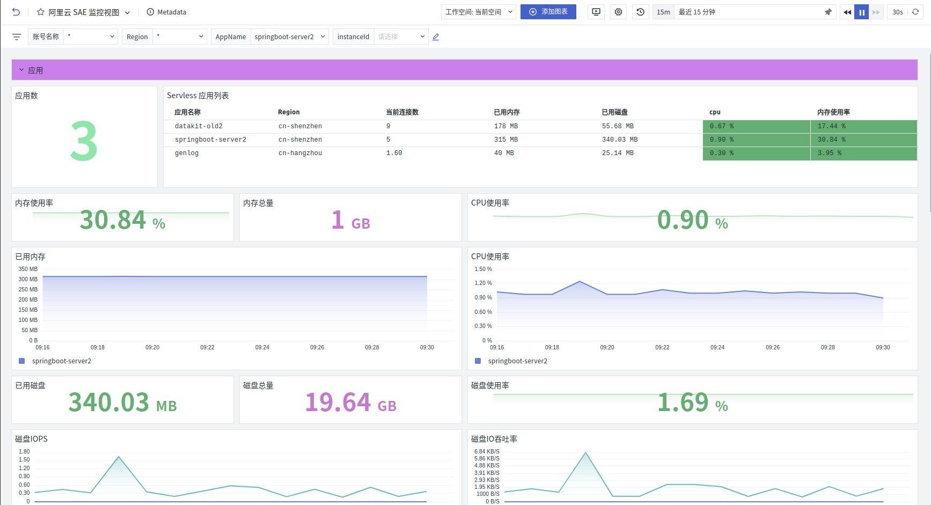Click the 磁盘使用率 panel title
Screen dimensions: 931x505
(x=490, y=385)
